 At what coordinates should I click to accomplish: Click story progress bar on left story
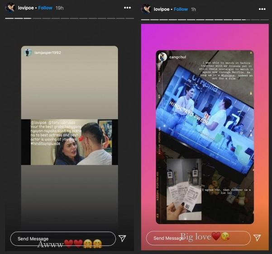pos(69,18)
